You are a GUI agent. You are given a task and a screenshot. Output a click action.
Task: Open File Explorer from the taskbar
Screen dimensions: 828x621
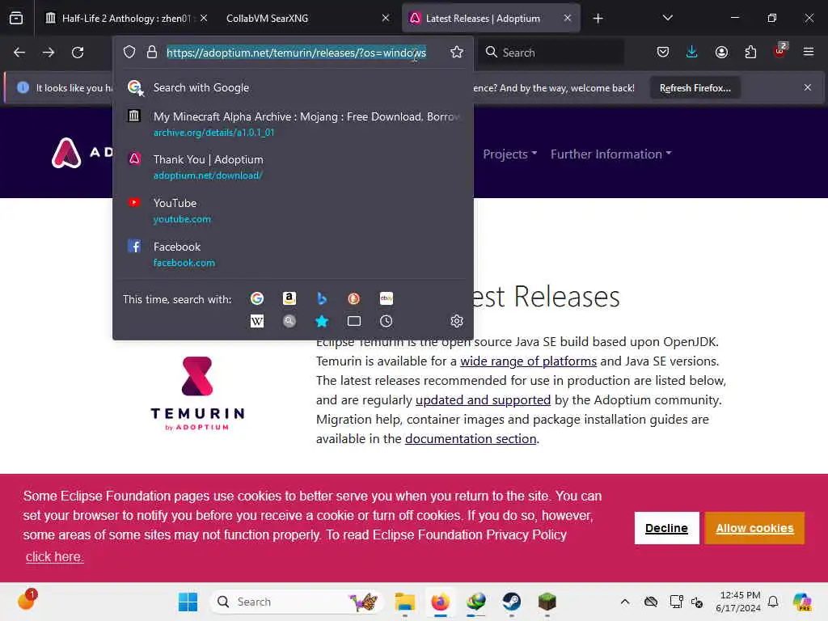pyautogui.click(x=405, y=602)
